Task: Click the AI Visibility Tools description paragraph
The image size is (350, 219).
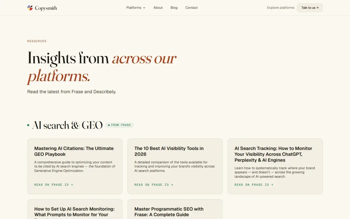Action: tap(174, 166)
